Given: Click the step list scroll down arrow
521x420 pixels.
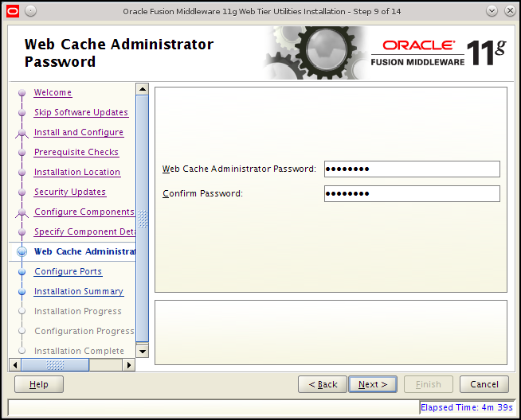Looking at the screenshot, I should point(143,352).
